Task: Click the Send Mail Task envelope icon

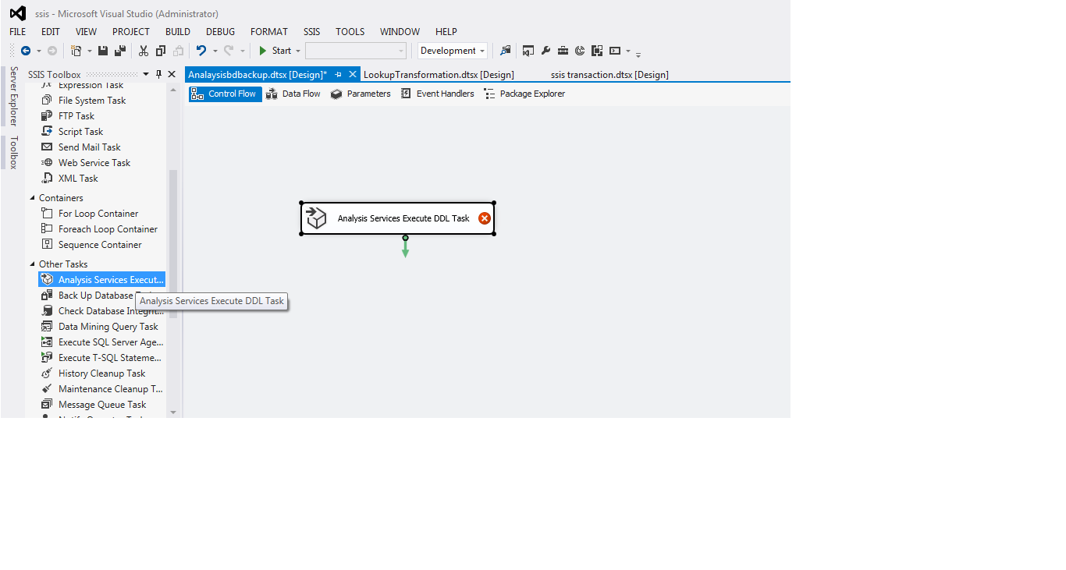Action: pos(47,147)
